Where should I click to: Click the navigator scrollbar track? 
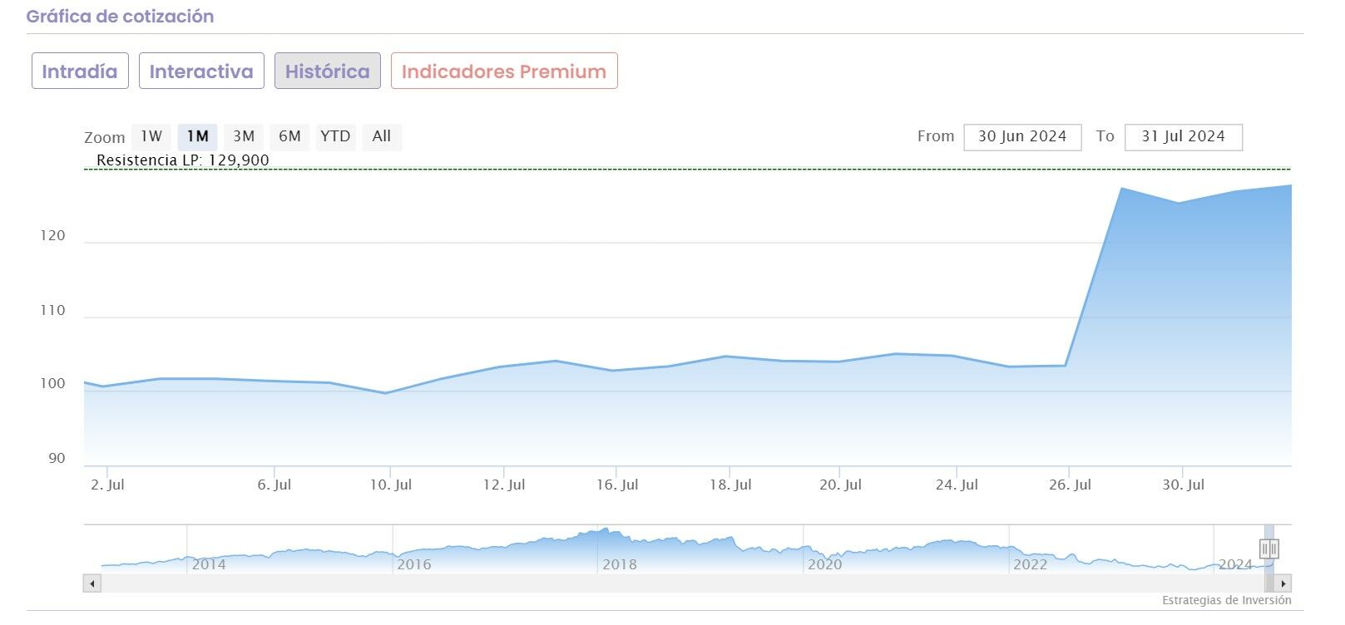pyautogui.click(x=665, y=583)
